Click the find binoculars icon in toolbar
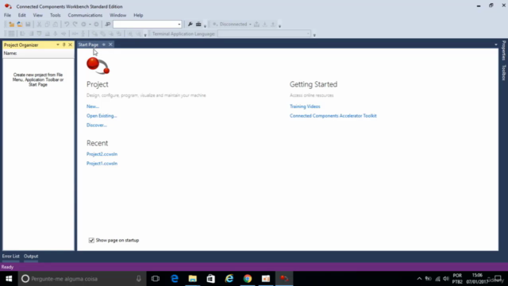This screenshot has width=508, height=286. point(108,25)
